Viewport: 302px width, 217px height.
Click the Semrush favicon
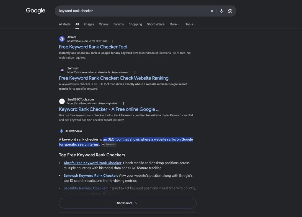62,70
